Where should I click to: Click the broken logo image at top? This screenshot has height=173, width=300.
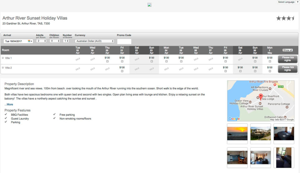click(149, 5)
